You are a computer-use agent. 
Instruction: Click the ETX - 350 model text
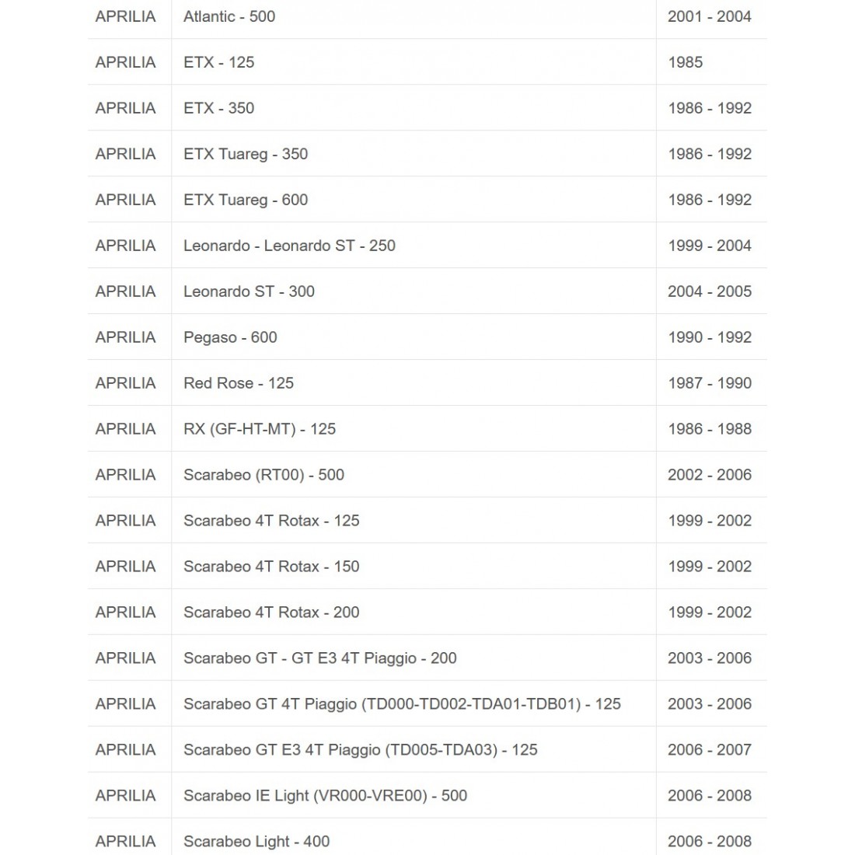218,108
